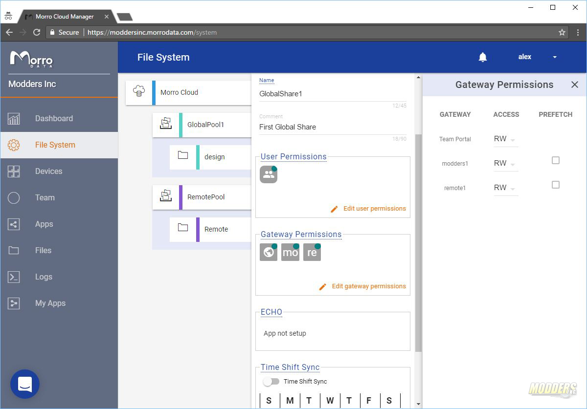Click the Team circle icon
This screenshot has height=409, width=587.
14,198
